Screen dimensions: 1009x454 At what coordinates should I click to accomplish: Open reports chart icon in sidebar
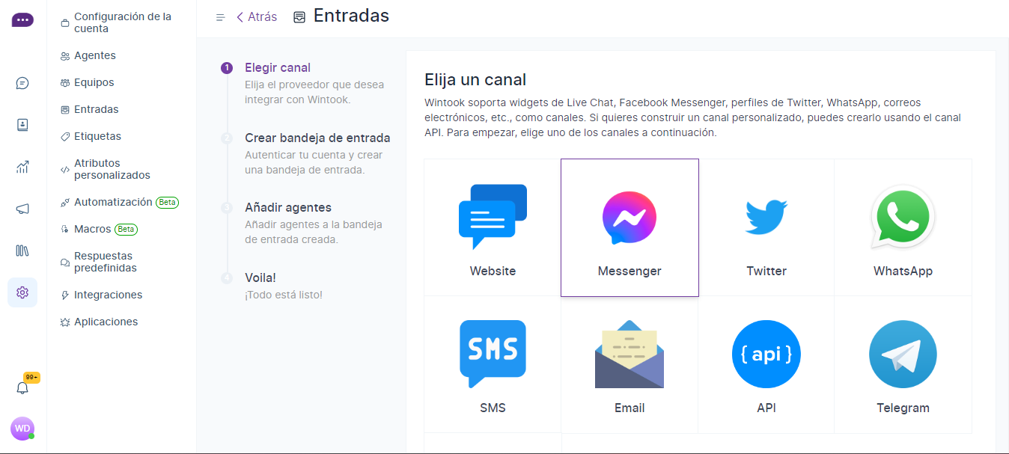[x=22, y=167]
